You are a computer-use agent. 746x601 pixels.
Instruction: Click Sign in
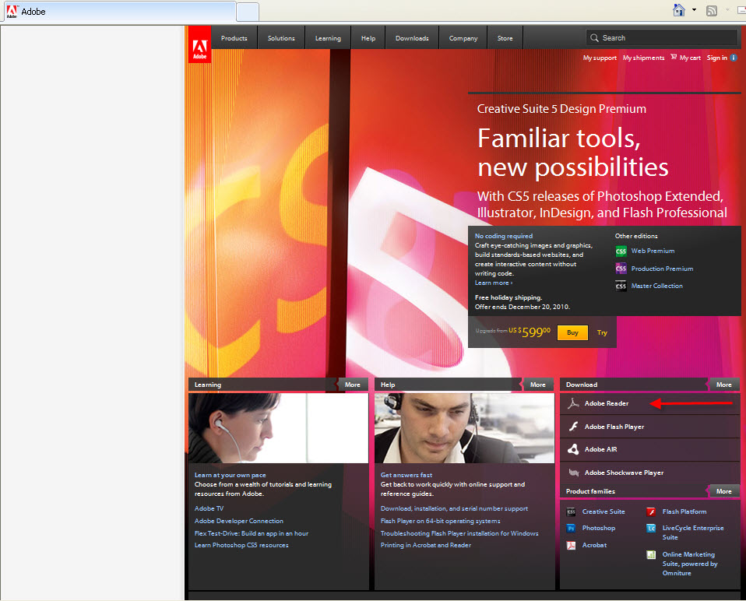[716, 58]
